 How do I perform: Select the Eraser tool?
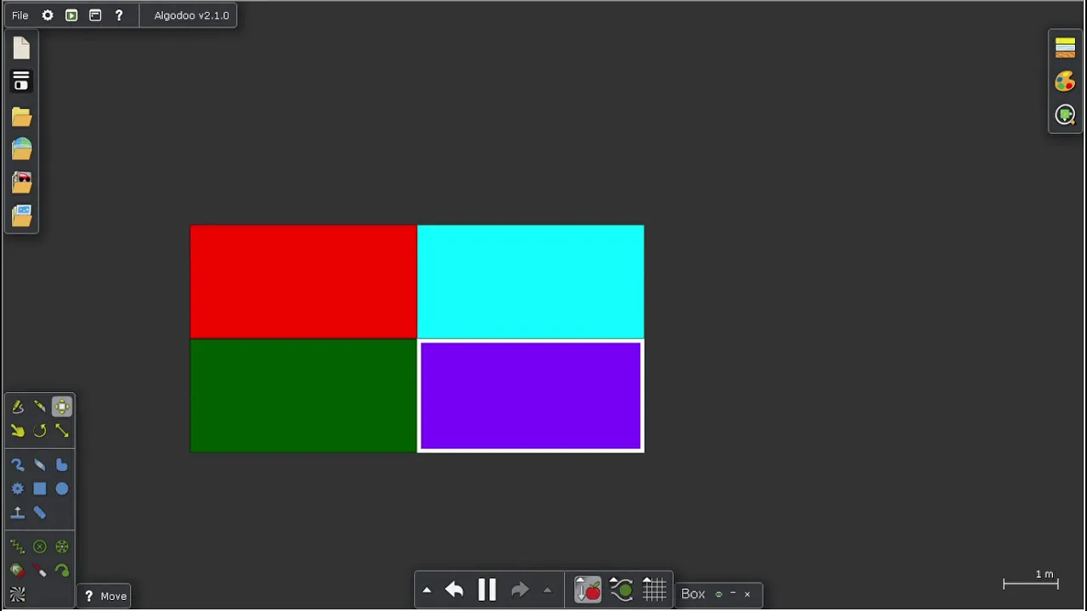pos(40,465)
